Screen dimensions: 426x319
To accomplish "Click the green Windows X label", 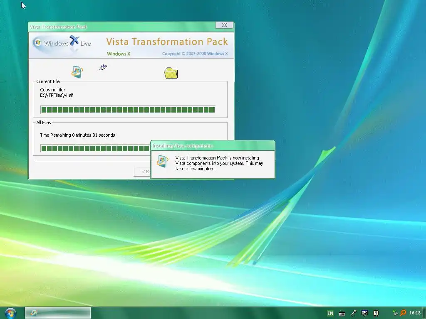I will (x=119, y=54).
